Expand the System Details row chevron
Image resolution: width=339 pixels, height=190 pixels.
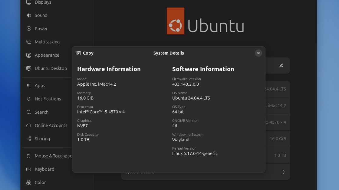[284, 172]
